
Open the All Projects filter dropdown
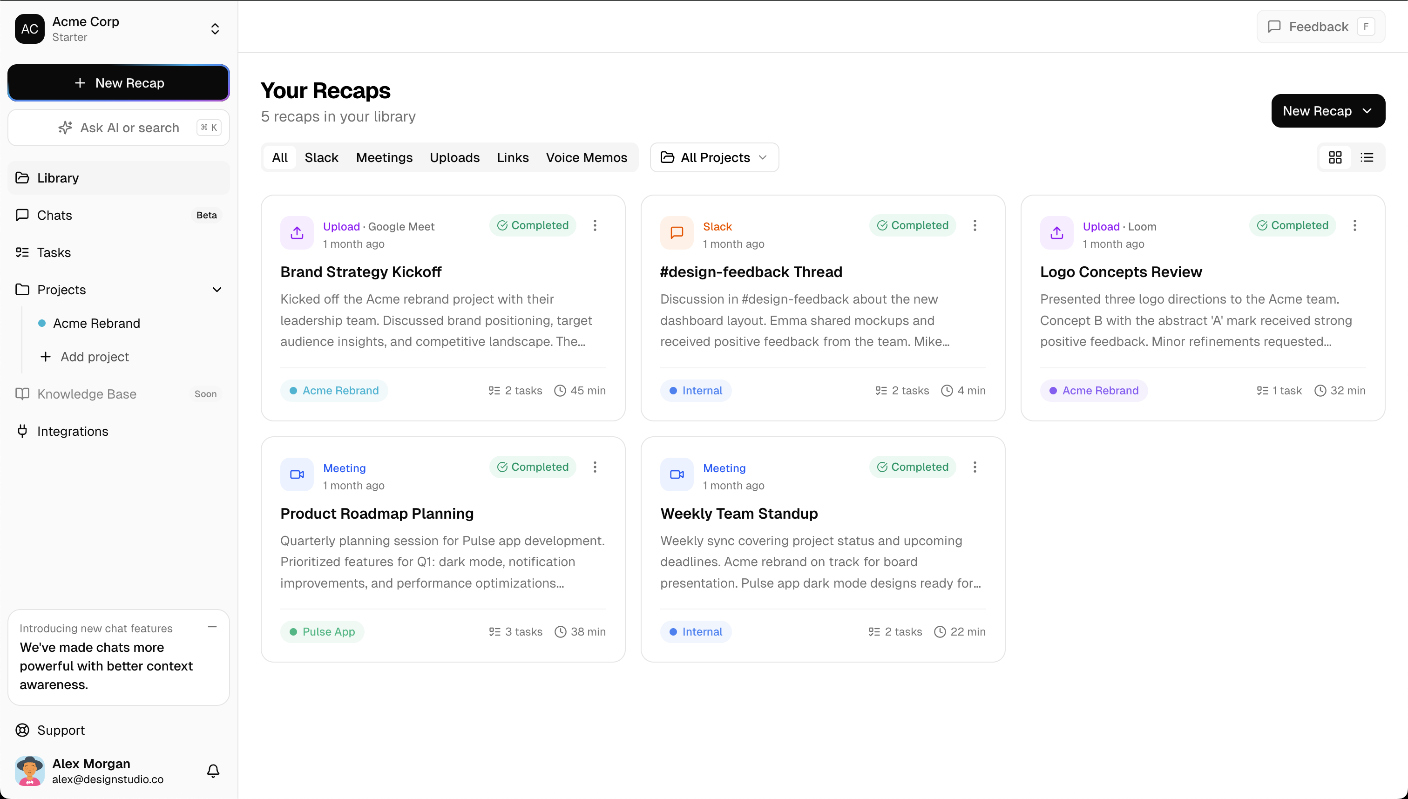coord(714,157)
